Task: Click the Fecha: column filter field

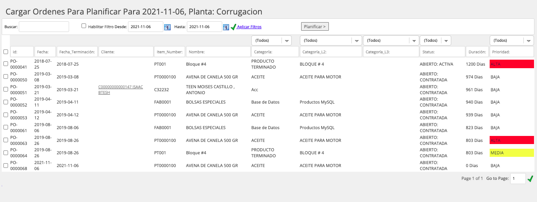Action: (x=45, y=52)
